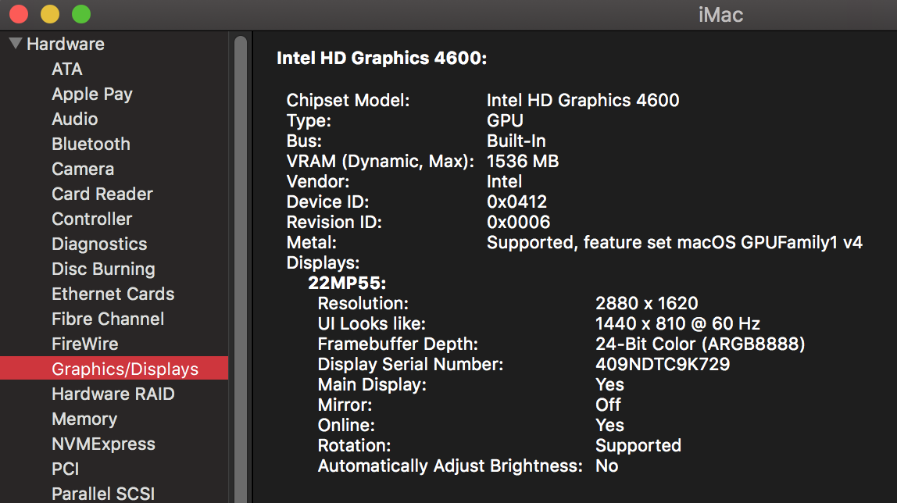Image resolution: width=897 pixels, height=503 pixels.
Task: Open Disc Burning section
Action: (x=104, y=269)
